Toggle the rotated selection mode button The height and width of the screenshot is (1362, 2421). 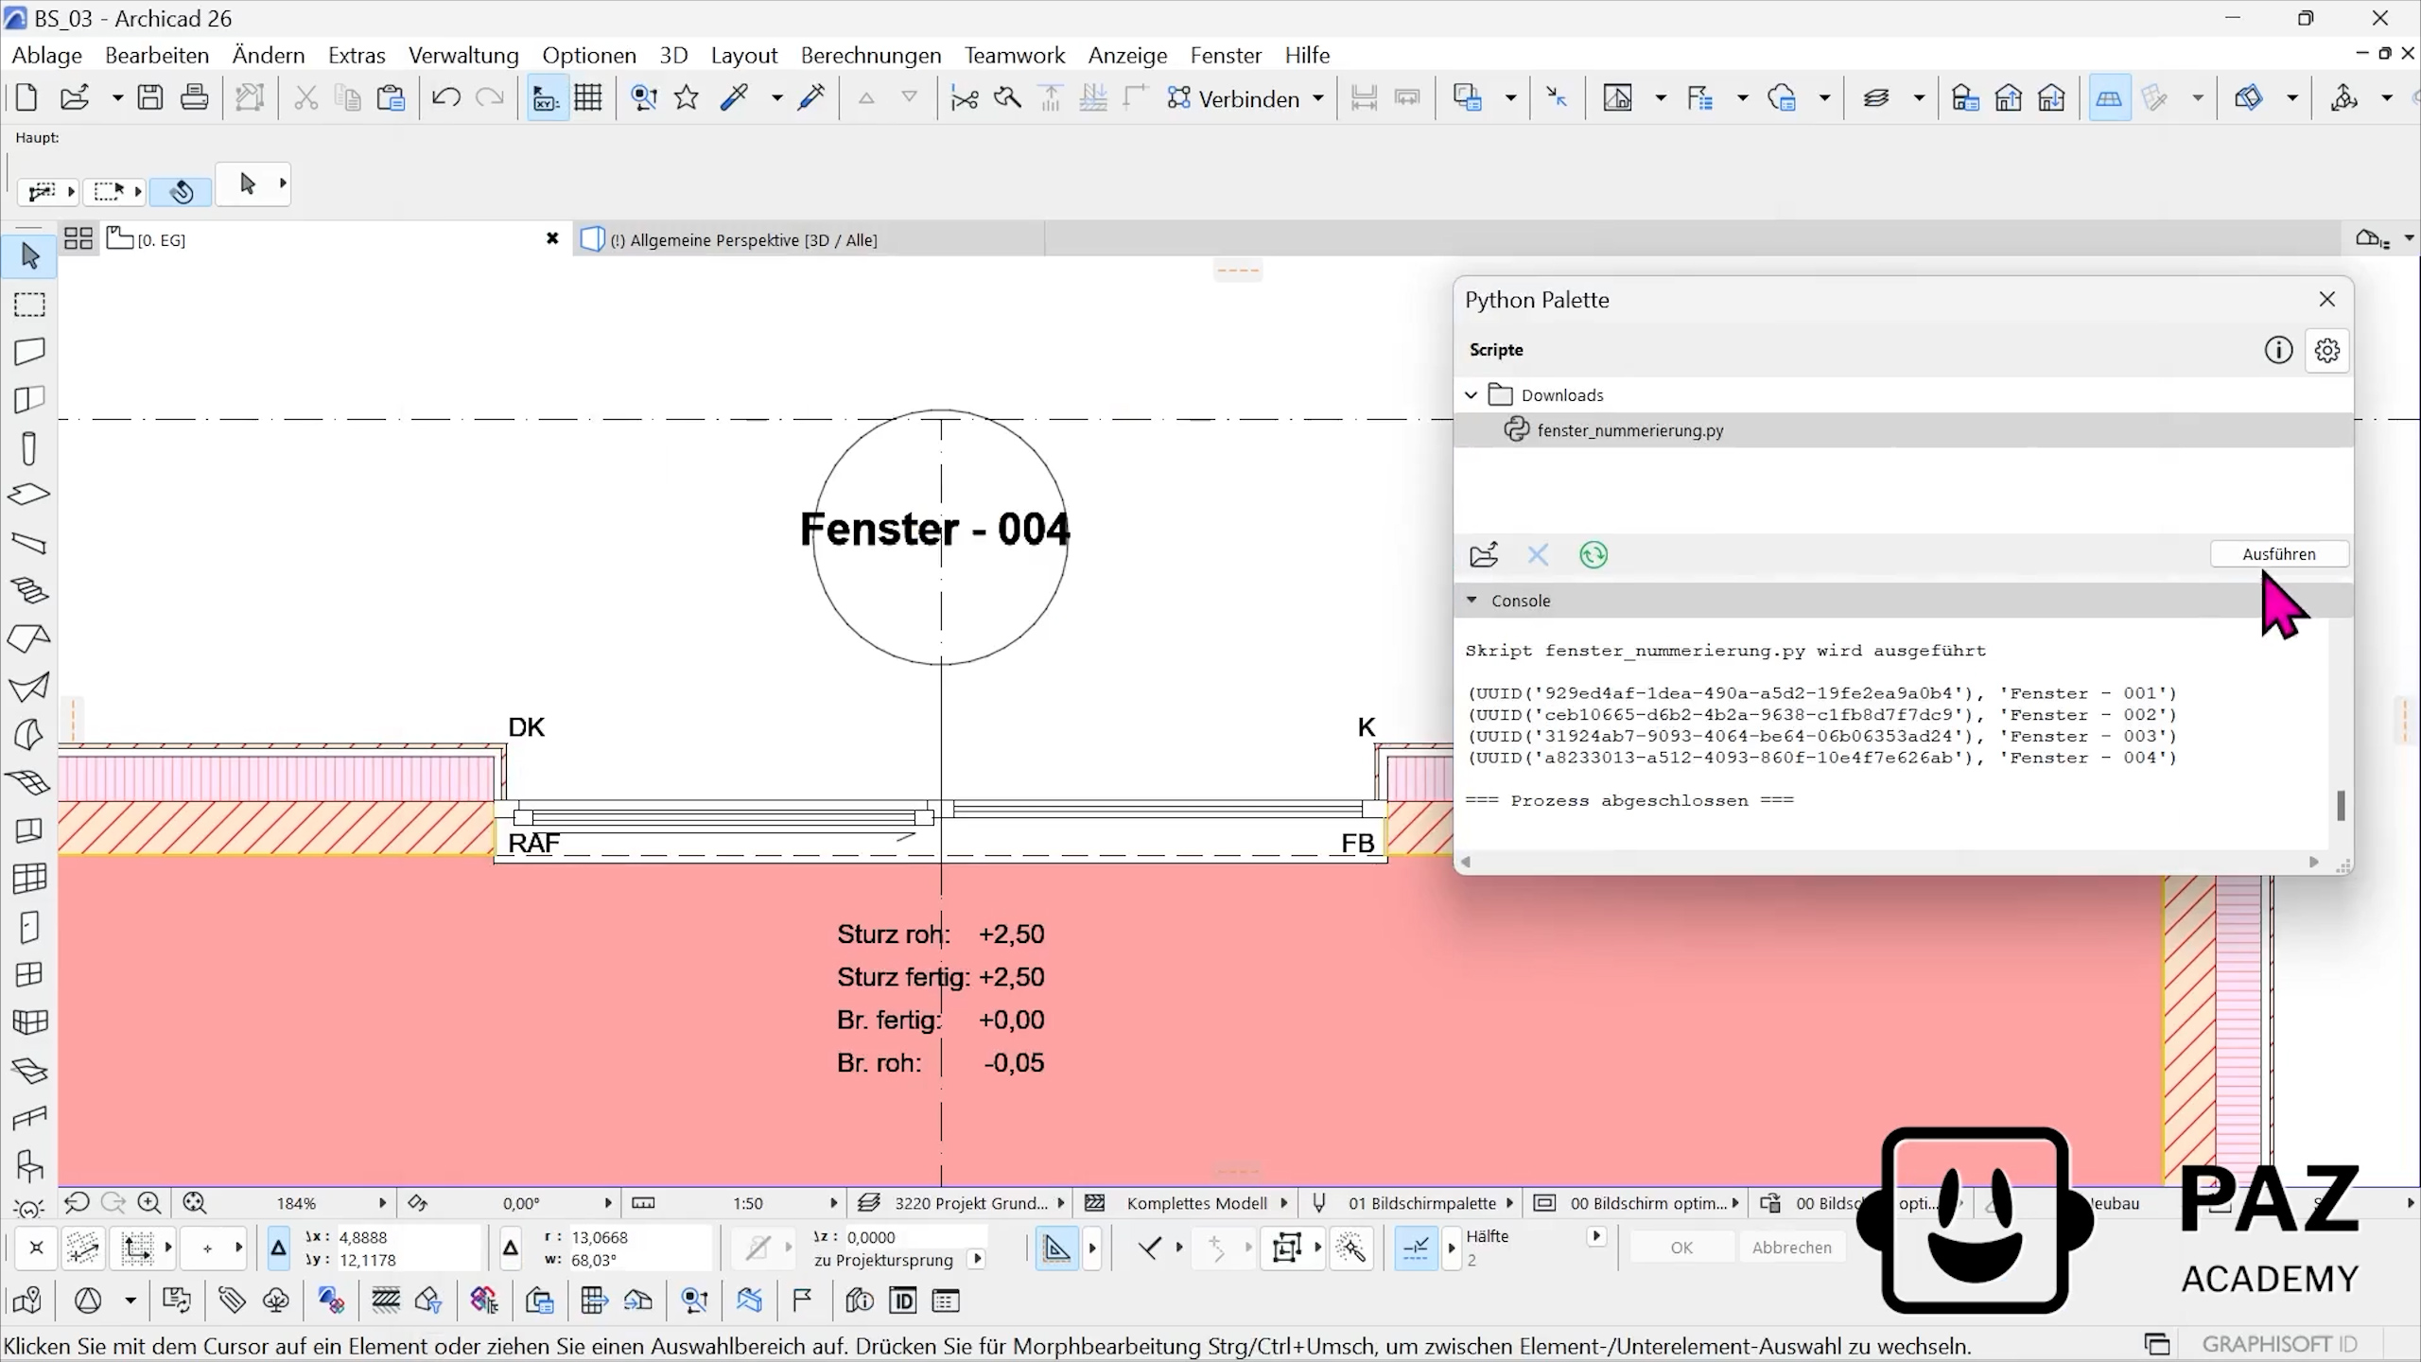click(x=182, y=192)
